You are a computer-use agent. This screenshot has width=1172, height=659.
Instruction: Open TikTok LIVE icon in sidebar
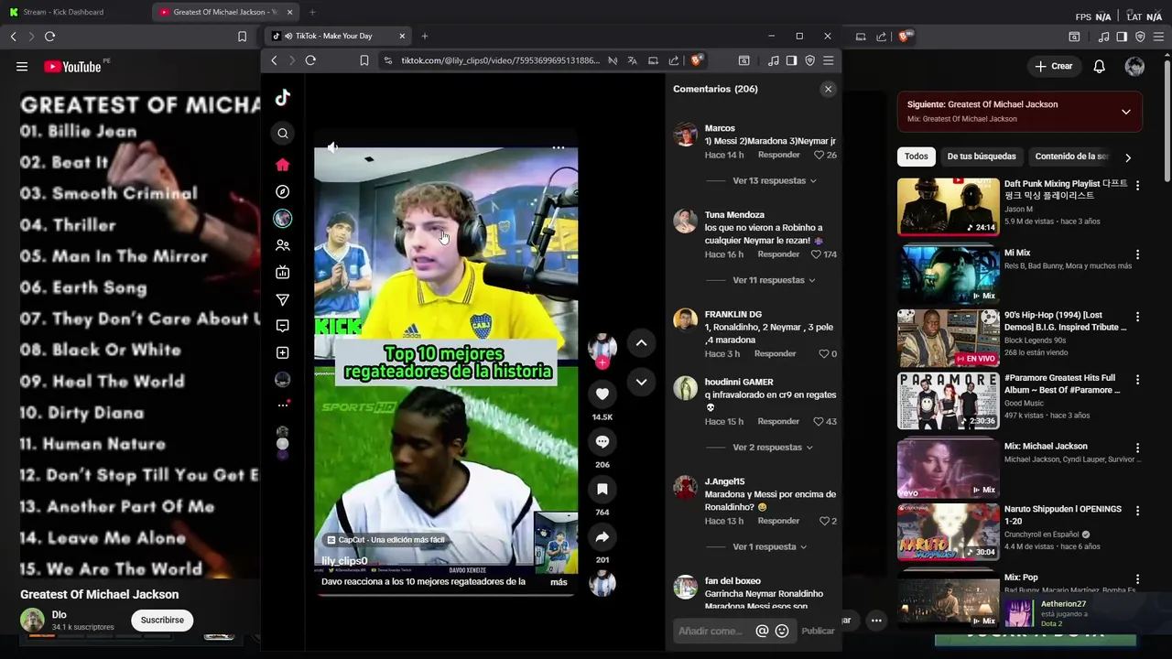point(283,272)
